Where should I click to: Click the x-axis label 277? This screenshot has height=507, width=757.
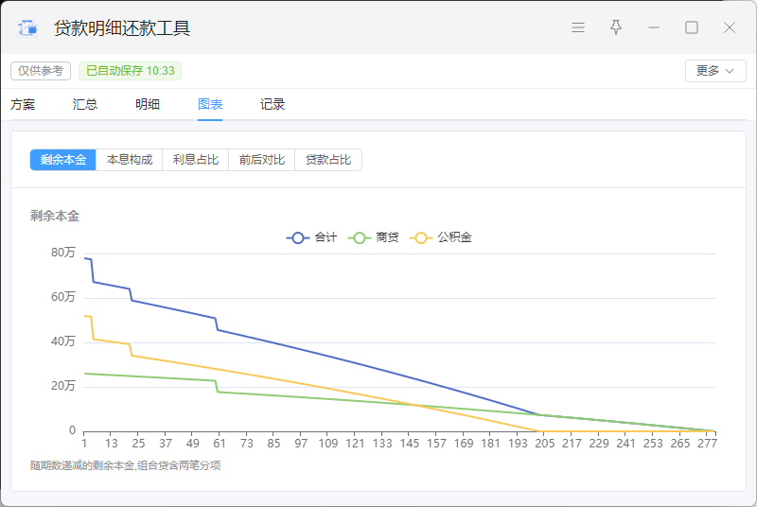(x=707, y=443)
